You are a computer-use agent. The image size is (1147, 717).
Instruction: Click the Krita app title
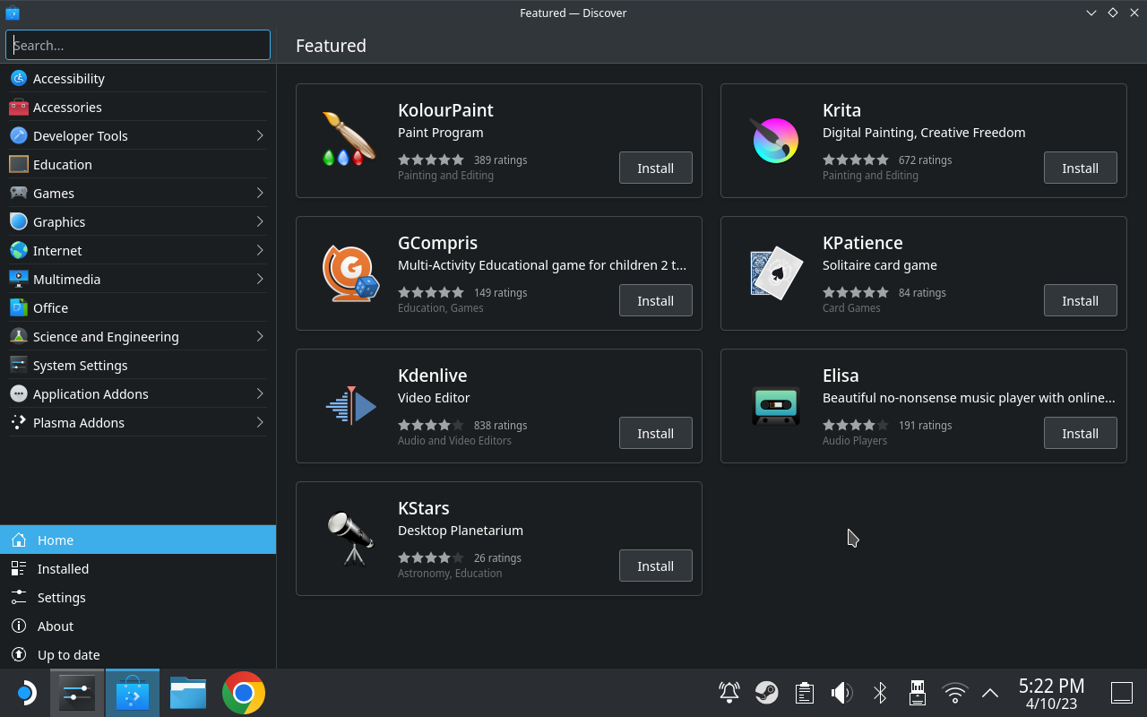coord(841,110)
